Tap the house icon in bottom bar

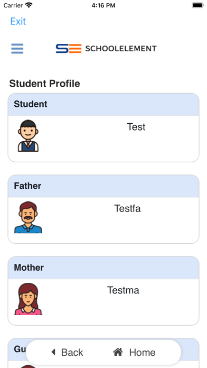click(118, 352)
